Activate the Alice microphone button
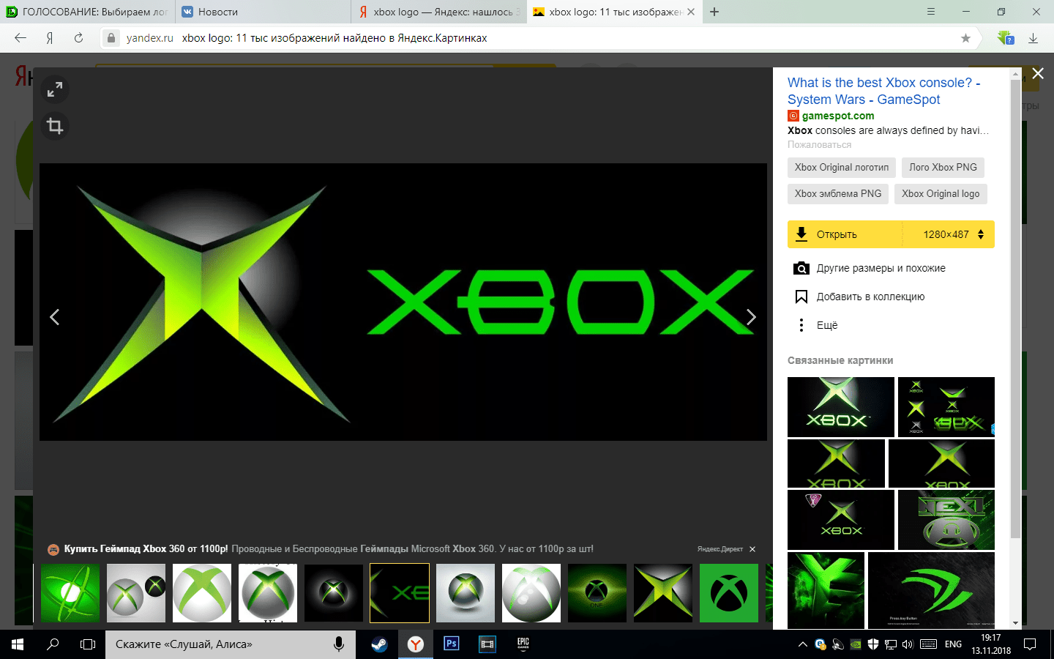The width and height of the screenshot is (1054, 659). pyautogui.click(x=339, y=644)
